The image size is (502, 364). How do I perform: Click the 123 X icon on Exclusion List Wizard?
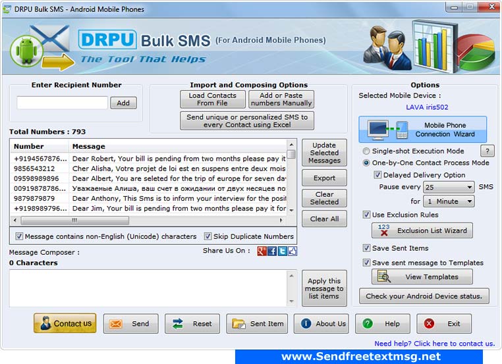[383, 230]
